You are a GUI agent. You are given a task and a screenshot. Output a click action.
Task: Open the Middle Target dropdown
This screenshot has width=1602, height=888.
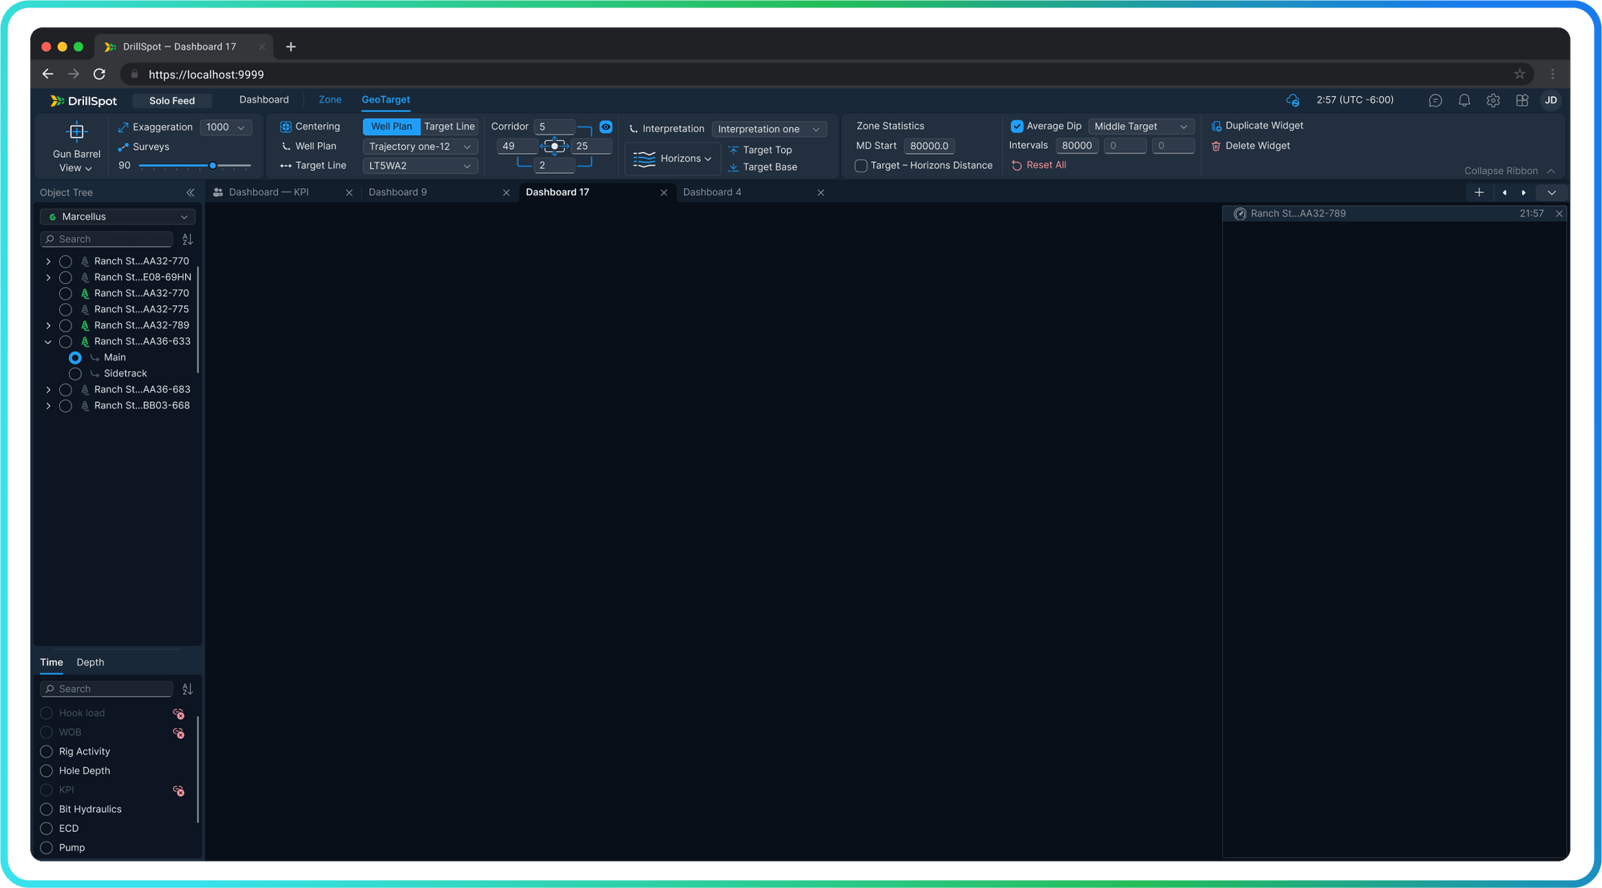1141,127
